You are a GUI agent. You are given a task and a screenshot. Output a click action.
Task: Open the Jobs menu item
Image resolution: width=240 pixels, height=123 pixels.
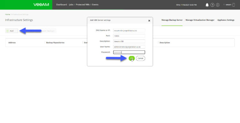click(x=71, y=4)
